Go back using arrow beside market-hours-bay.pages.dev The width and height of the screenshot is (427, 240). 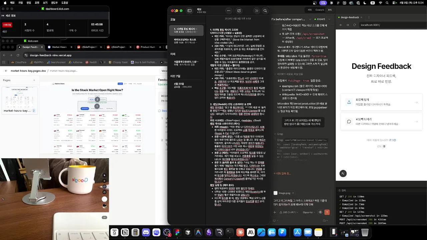tap(6, 71)
